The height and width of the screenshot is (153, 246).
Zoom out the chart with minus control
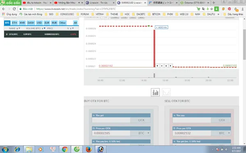162,66
